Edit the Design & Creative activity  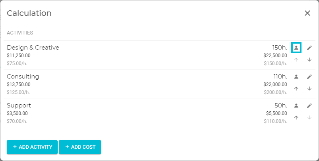coord(309,48)
